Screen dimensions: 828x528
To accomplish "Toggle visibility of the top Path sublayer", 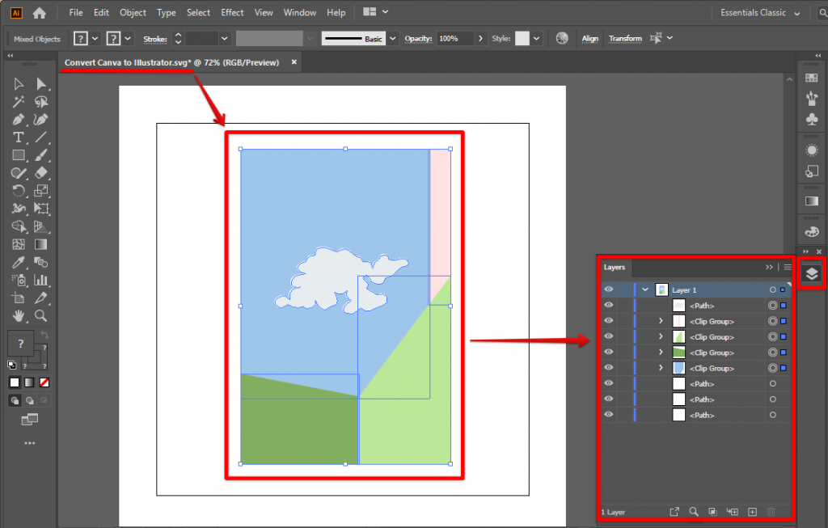I will [609, 306].
